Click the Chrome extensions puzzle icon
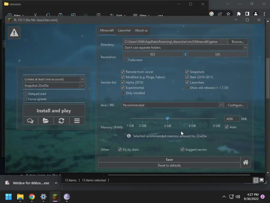 coord(239,14)
